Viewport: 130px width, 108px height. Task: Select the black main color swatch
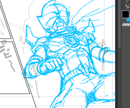[x=126, y=14]
